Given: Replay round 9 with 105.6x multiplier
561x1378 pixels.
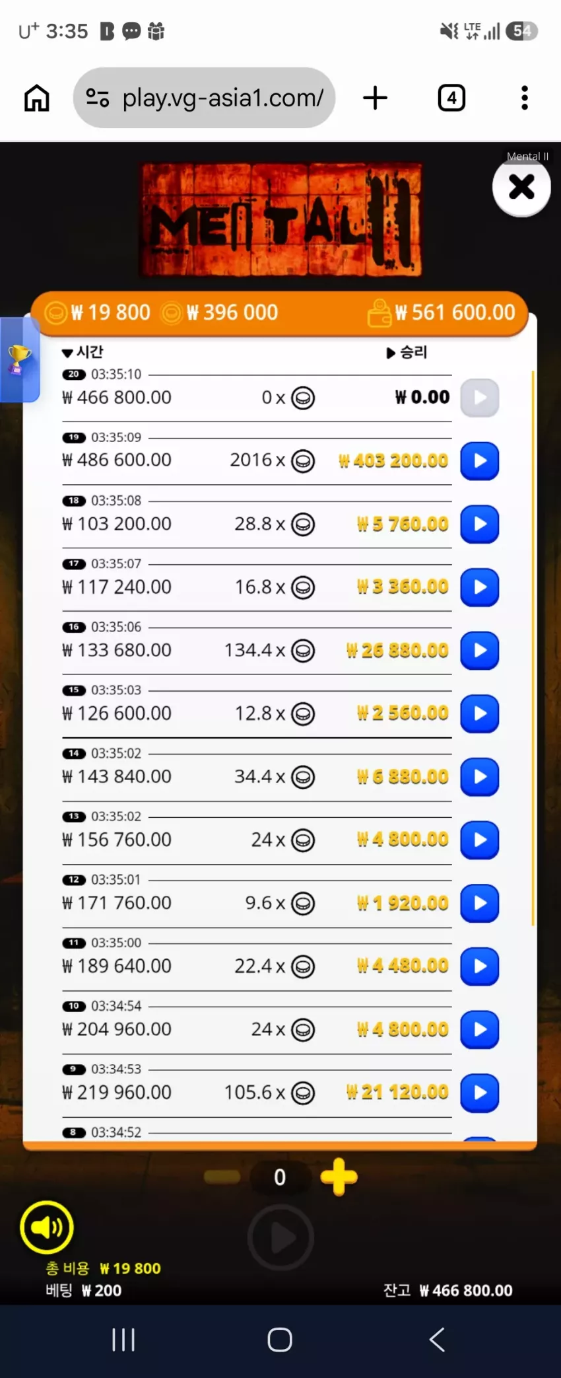Looking at the screenshot, I should tap(479, 1093).
